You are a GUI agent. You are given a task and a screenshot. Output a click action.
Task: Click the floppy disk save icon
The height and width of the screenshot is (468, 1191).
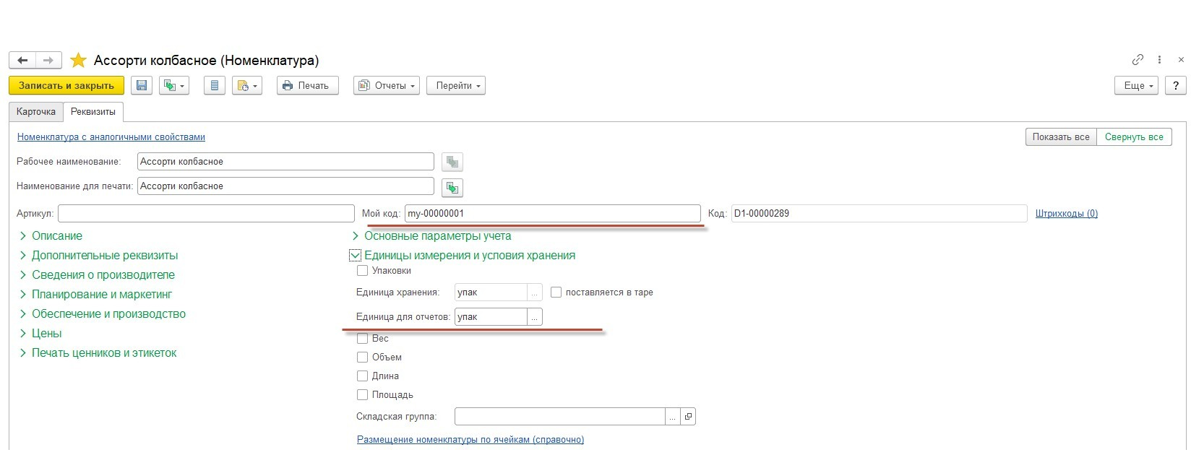pos(142,86)
